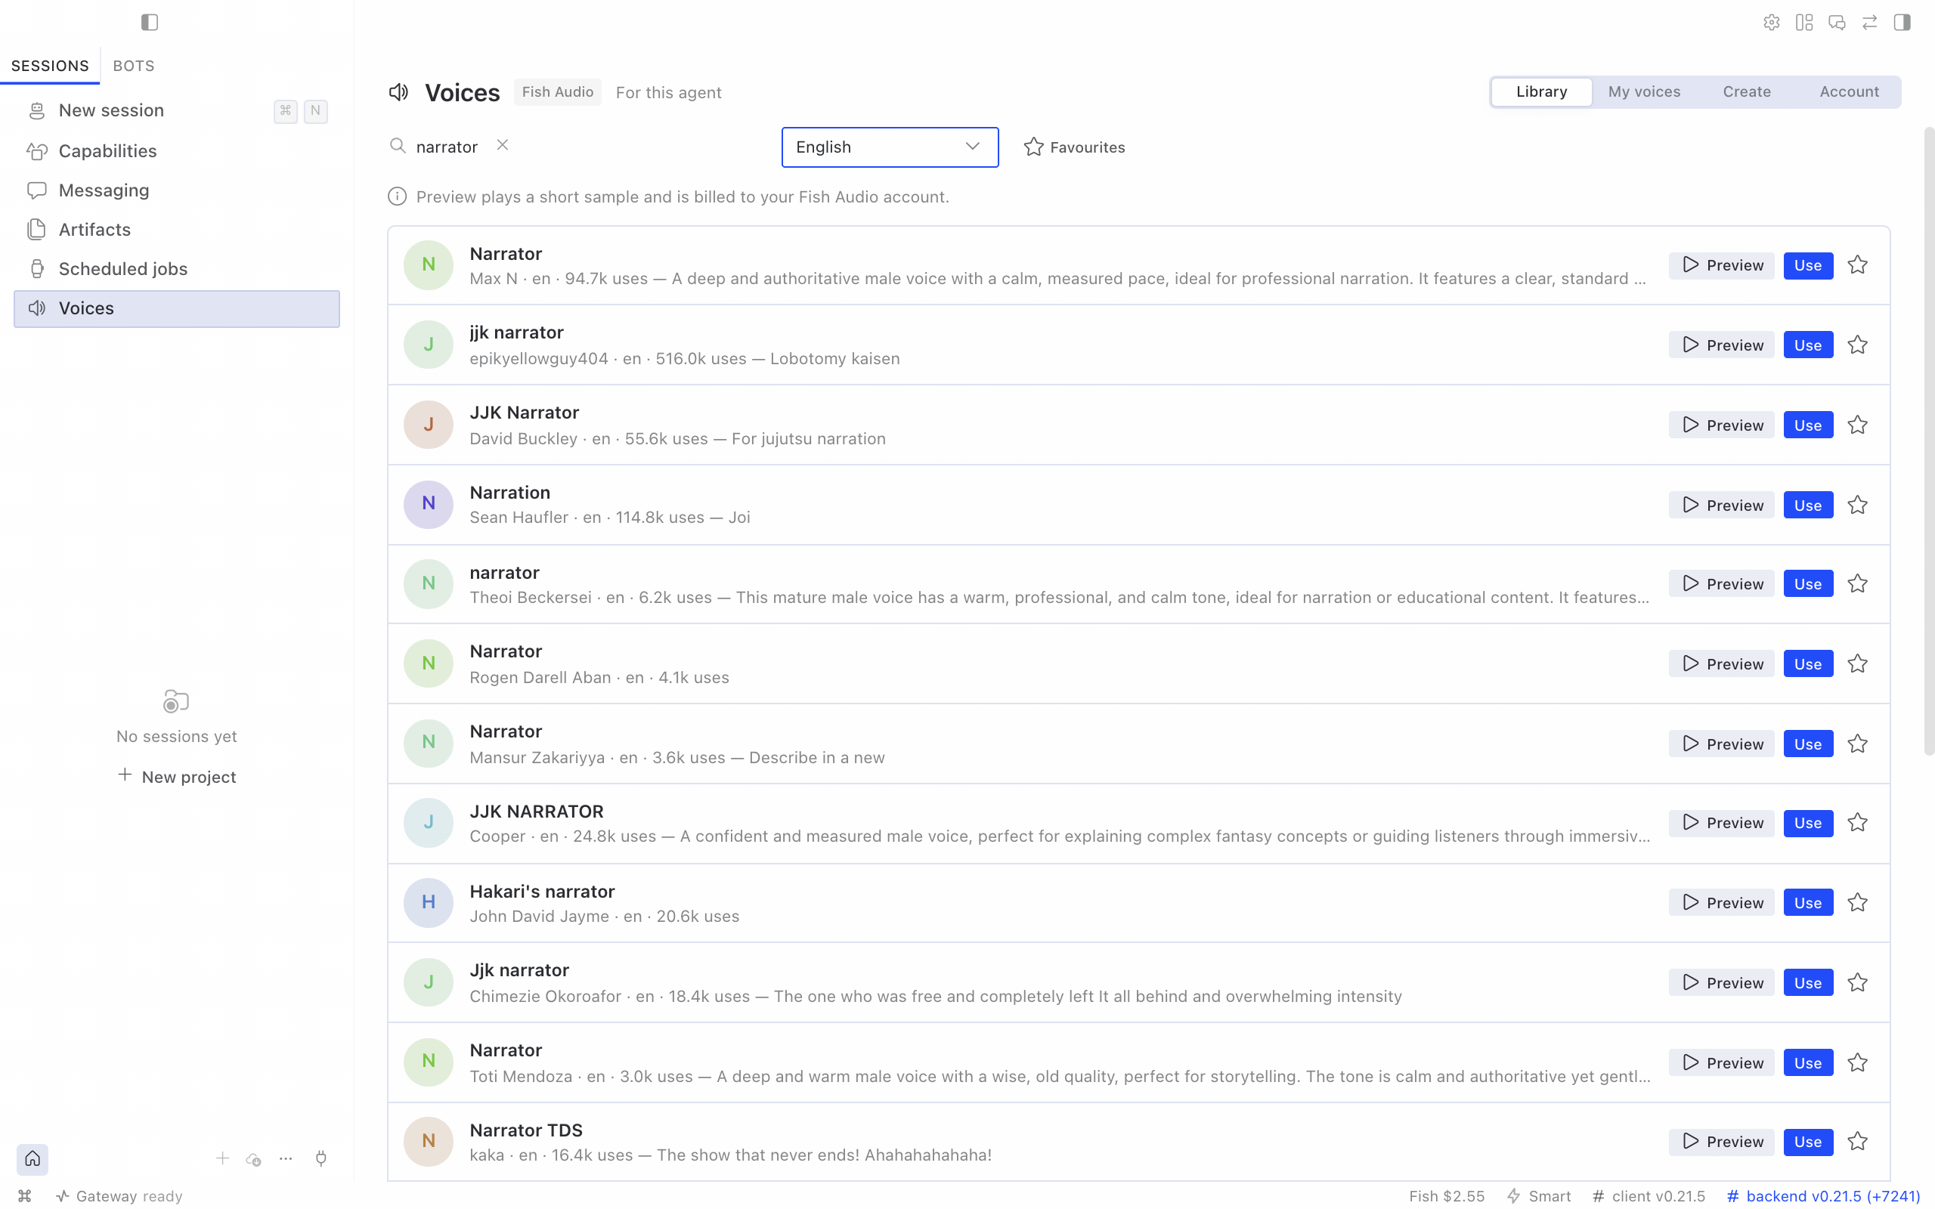Preview the Rogen Darell Aban Narrator voice
This screenshot has height=1209, width=1935.
click(x=1722, y=663)
